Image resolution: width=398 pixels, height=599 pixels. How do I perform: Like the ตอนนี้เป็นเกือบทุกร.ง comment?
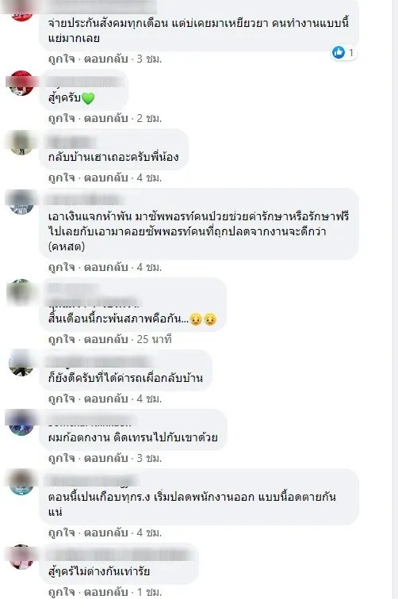[61, 532]
